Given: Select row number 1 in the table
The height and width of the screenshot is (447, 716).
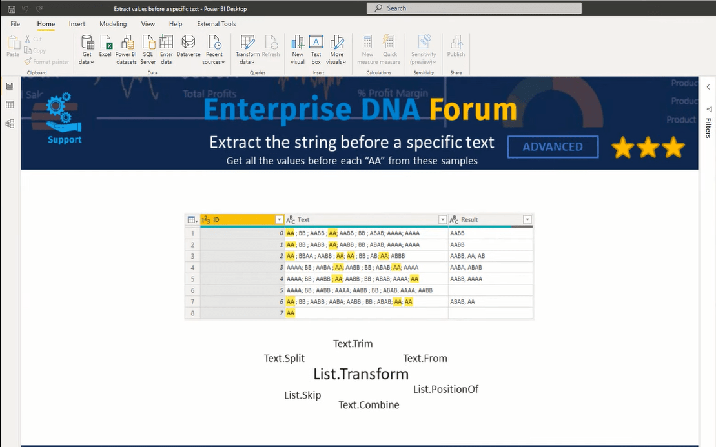Looking at the screenshot, I should [192, 233].
